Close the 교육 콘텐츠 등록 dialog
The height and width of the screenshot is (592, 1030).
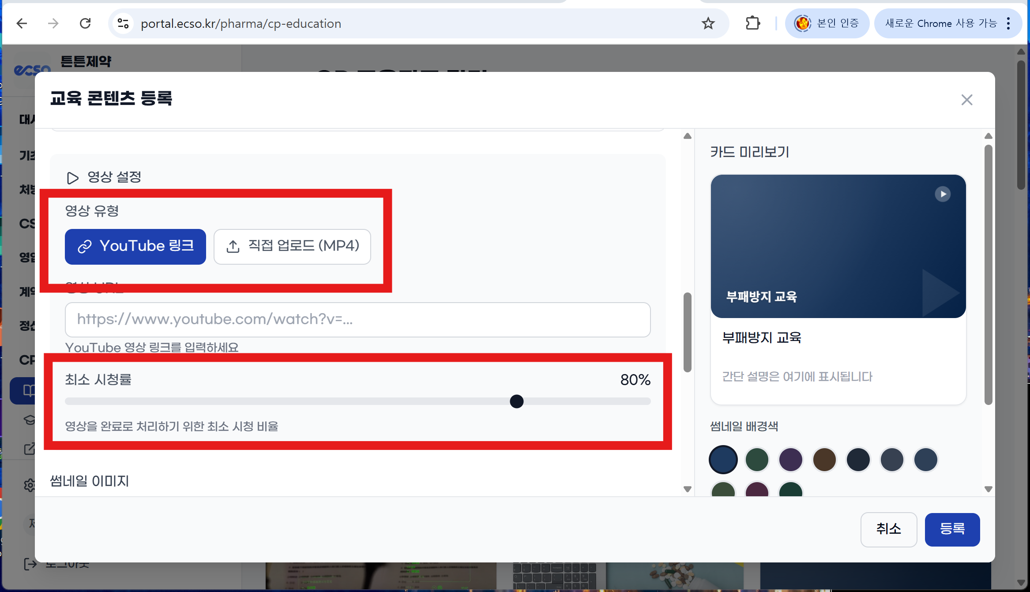(966, 100)
